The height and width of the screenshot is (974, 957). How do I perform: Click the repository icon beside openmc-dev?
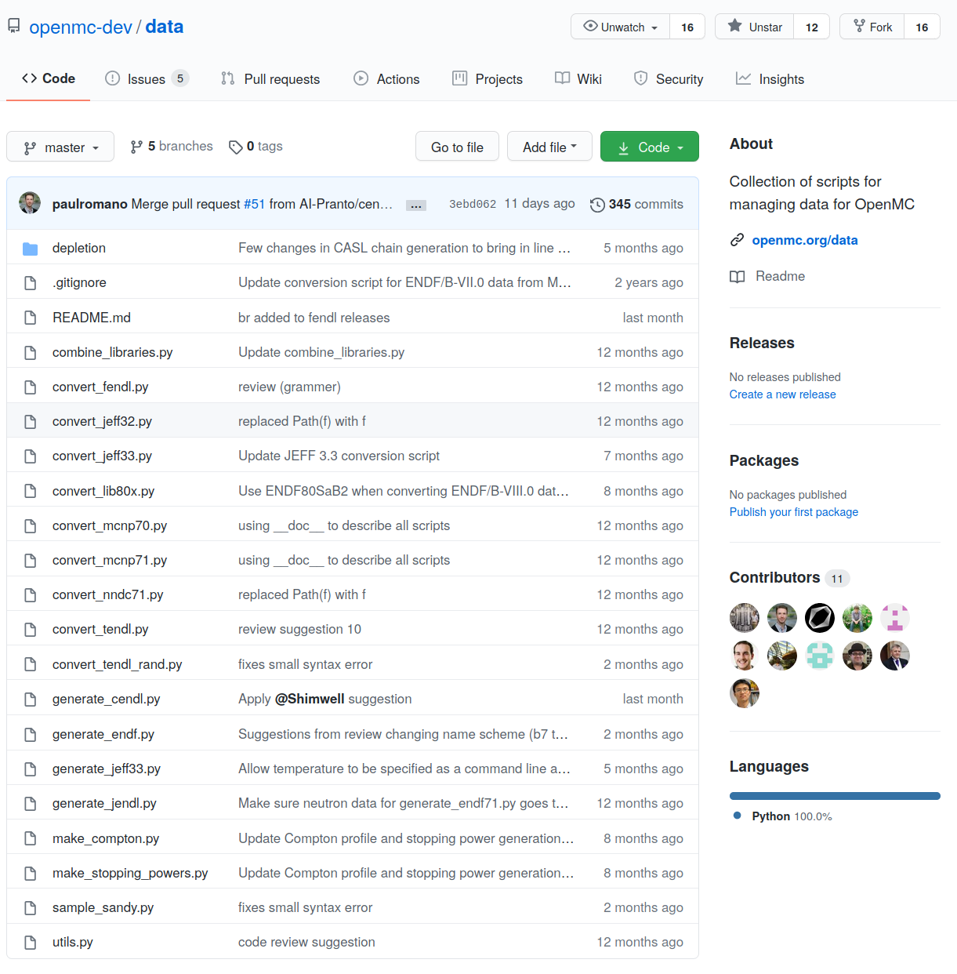tap(13, 27)
